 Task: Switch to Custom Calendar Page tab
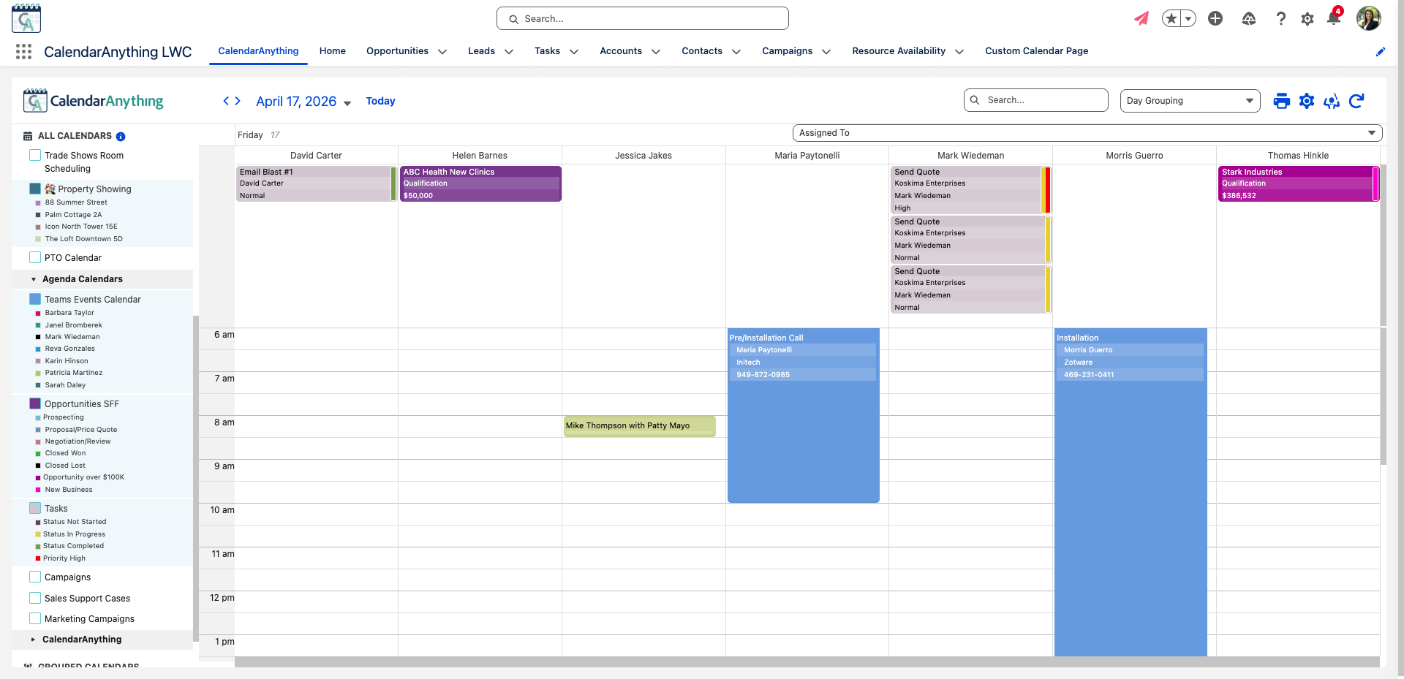[1036, 51]
